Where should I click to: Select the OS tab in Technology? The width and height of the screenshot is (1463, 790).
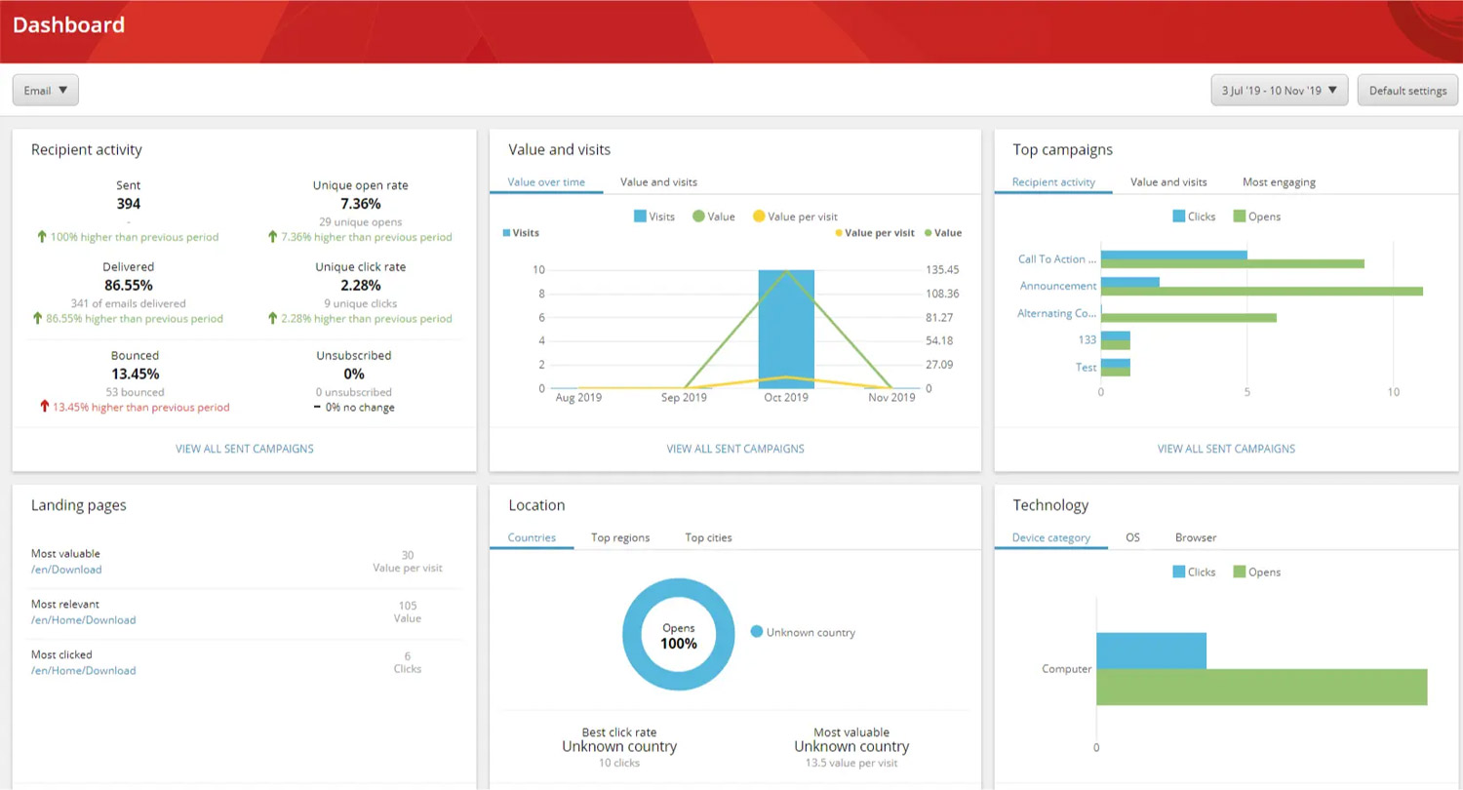coord(1132,537)
